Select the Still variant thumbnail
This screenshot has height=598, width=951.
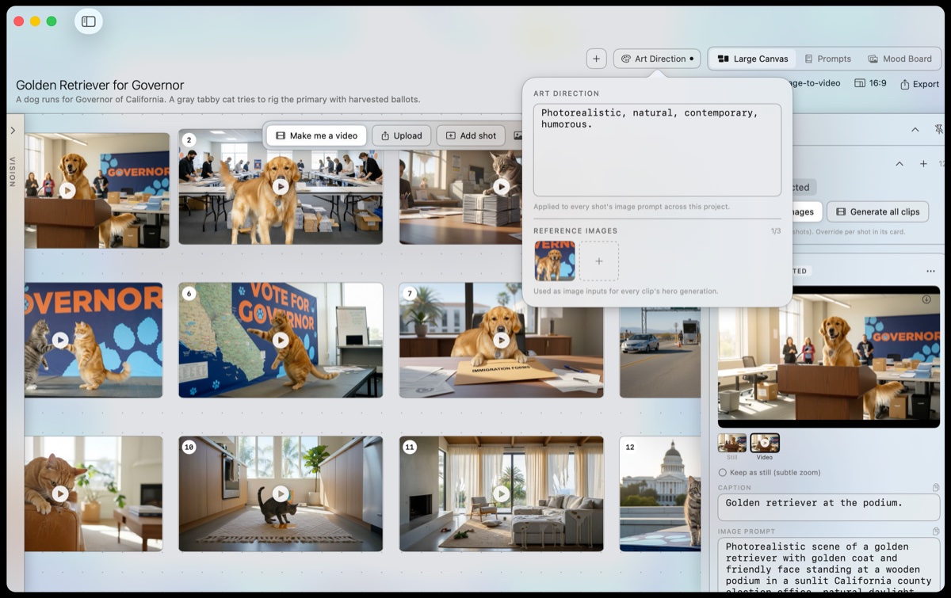pos(732,443)
